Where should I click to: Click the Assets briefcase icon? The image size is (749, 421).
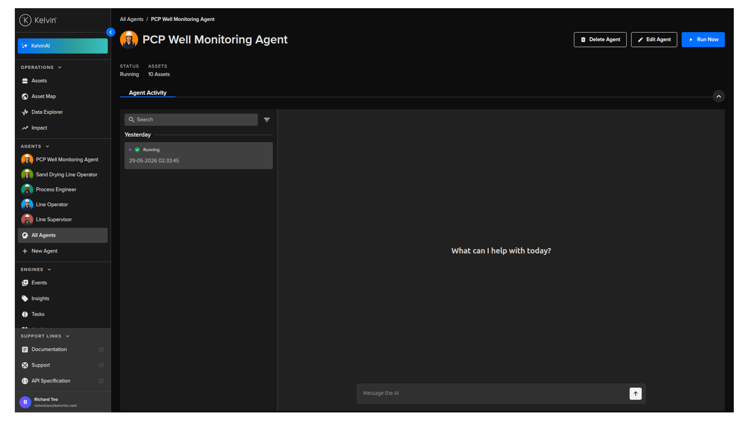pos(25,81)
